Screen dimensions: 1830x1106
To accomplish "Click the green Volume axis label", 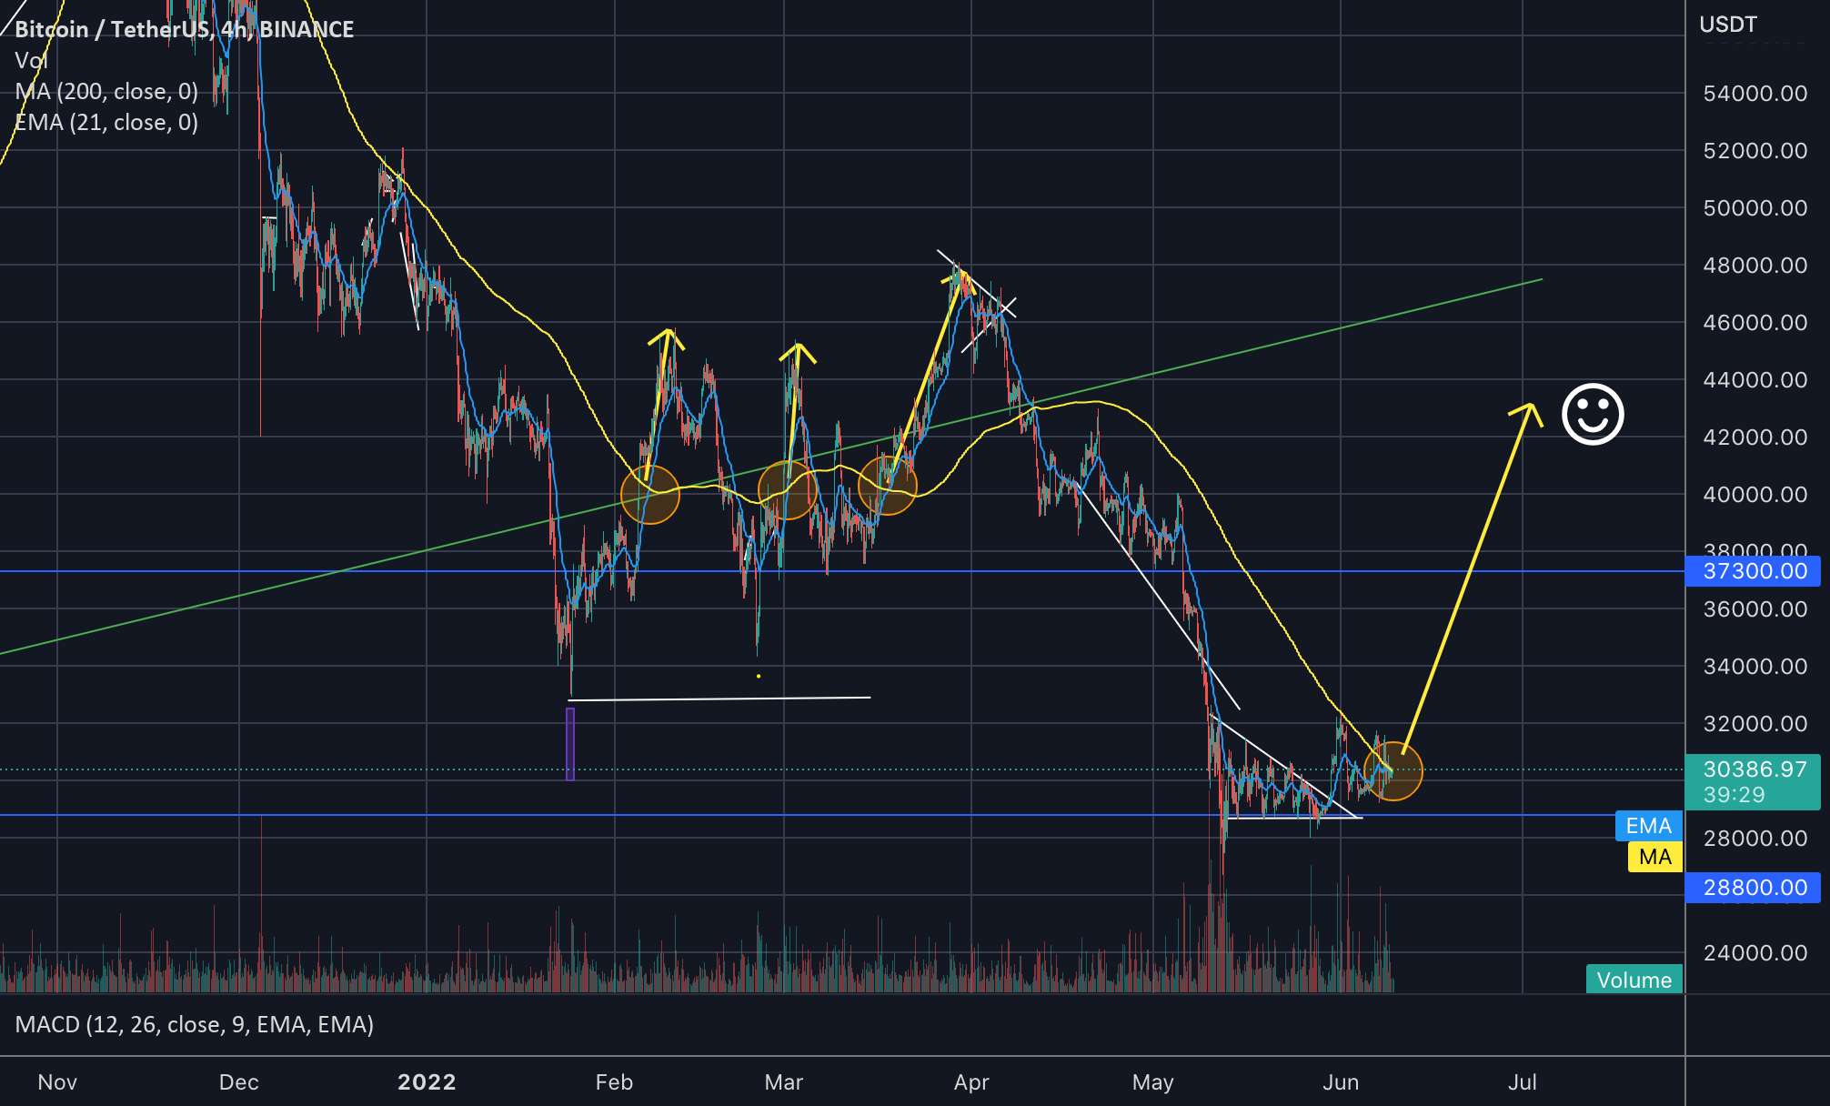I will (1634, 980).
